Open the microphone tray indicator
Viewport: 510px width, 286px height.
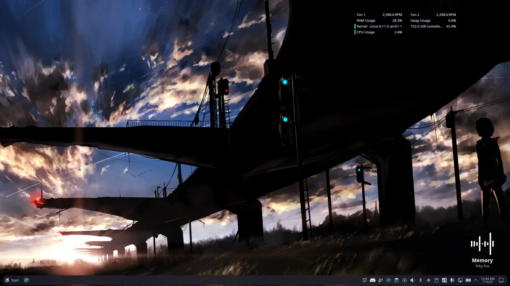pos(452,280)
